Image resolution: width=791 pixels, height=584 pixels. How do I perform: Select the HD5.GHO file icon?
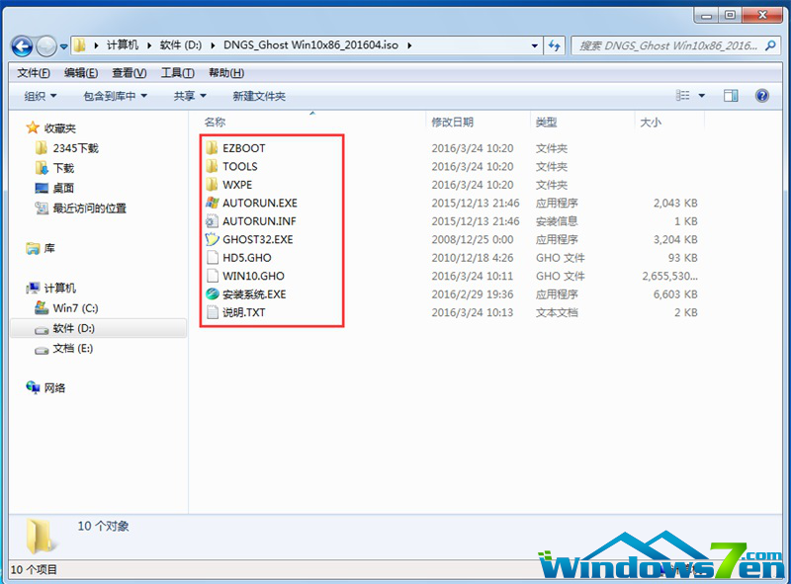[212, 258]
